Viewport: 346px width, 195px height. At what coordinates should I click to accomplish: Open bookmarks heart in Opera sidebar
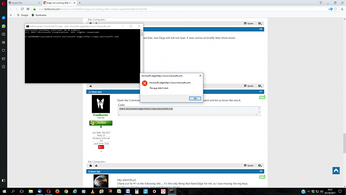pyautogui.click(x=4, y=50)
